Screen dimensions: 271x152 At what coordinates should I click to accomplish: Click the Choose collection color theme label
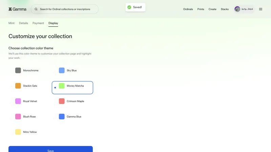point(31,48)
